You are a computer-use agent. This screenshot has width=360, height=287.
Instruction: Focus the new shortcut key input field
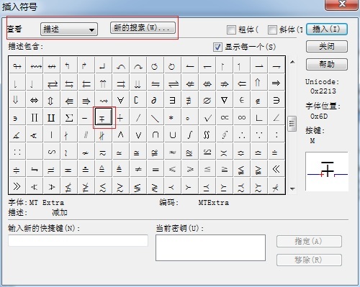(78, 240)
